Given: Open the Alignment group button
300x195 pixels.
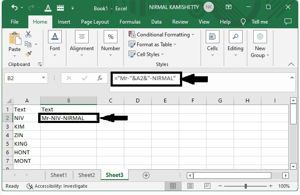Looking at the screenshot, I should [82, 44].
